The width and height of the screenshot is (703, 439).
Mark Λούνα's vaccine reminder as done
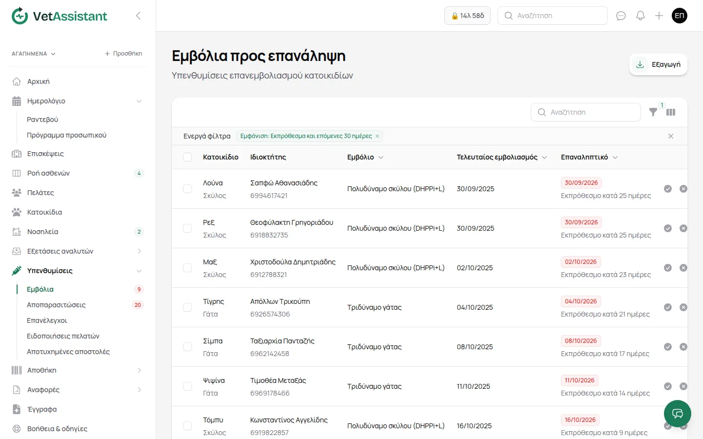[x=668, y=189]
